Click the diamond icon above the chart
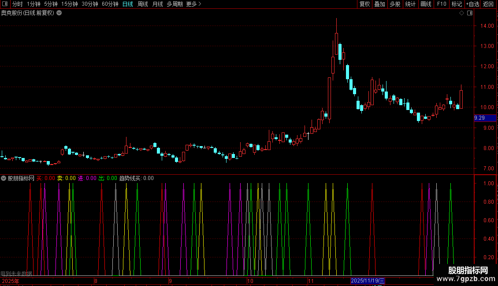 click(x=461, y=13)
